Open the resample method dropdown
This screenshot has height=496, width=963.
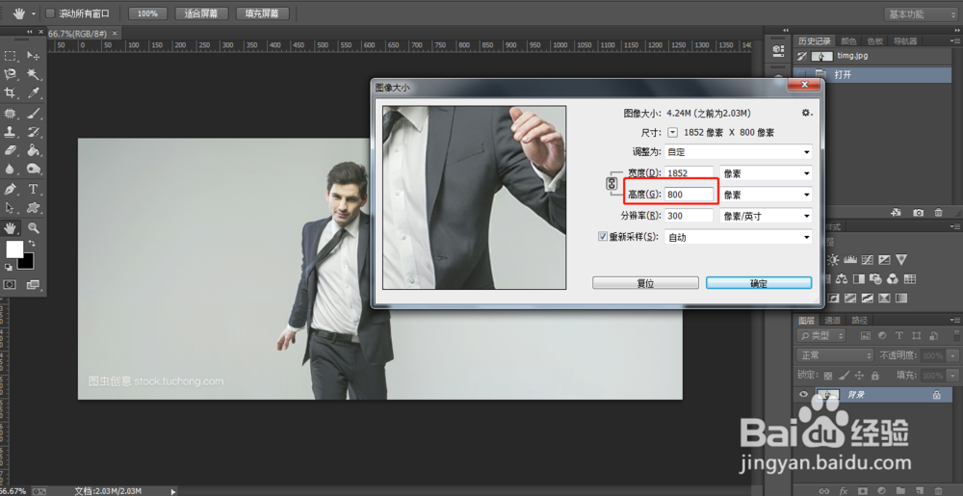point(739,237)
